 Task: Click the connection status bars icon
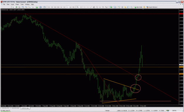[x=168, y=111]
